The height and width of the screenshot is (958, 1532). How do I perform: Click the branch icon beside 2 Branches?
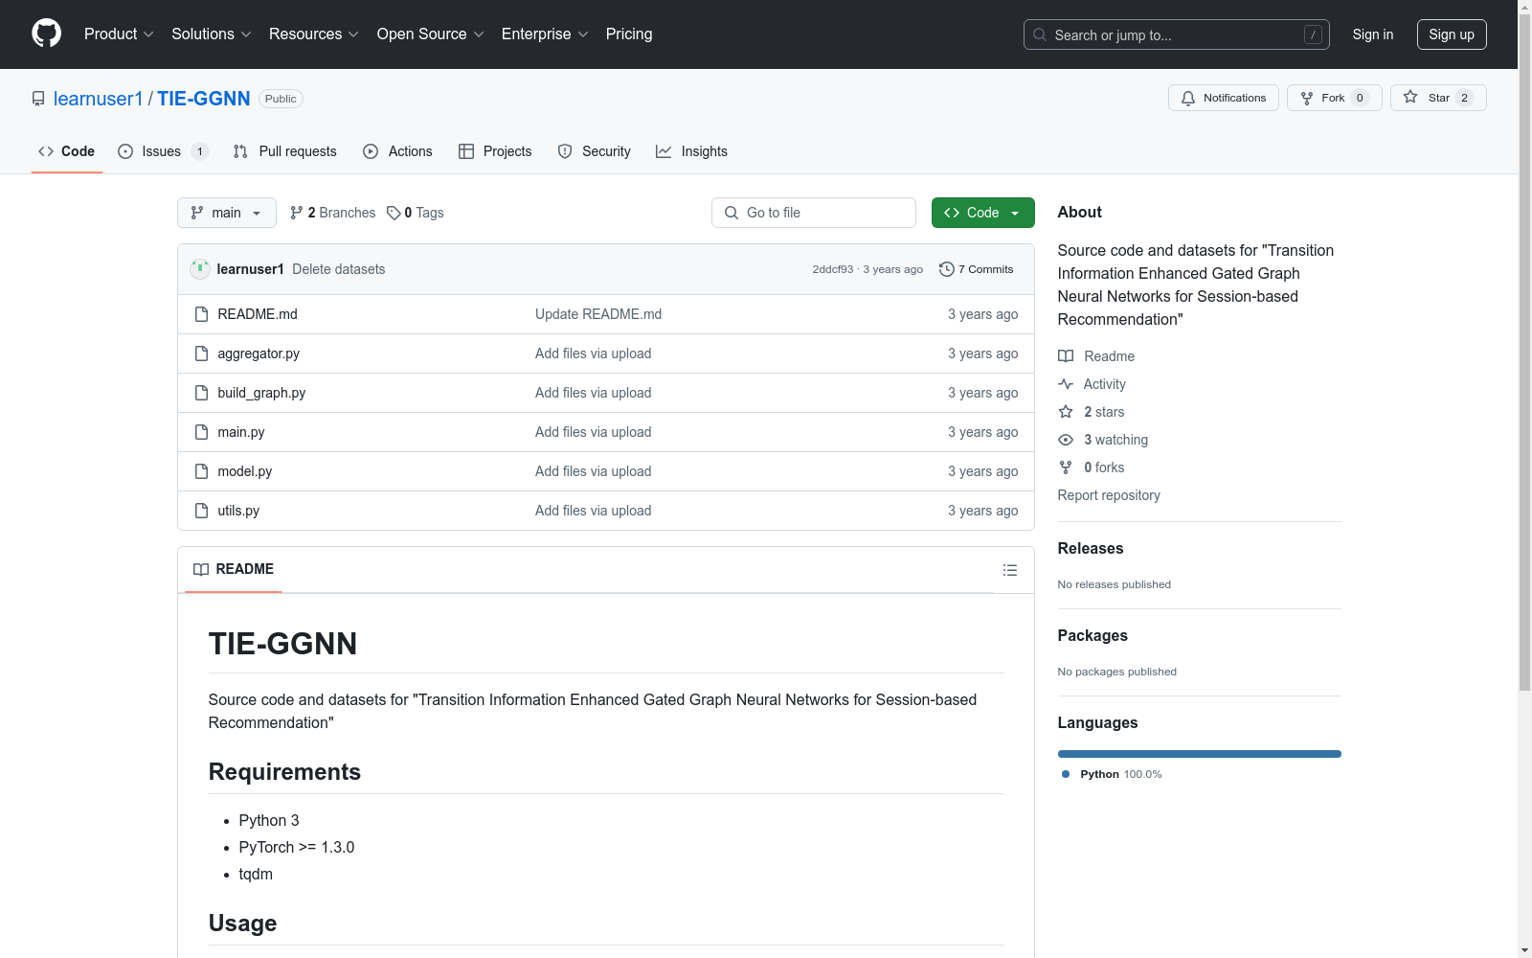point(297,213)
